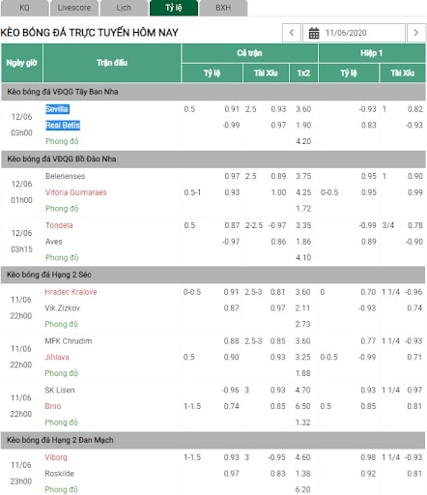Image resolution: width=427 pixels, height=495 pixels.
Task: Open the BXH tab
Action: (x=223, y=8)
